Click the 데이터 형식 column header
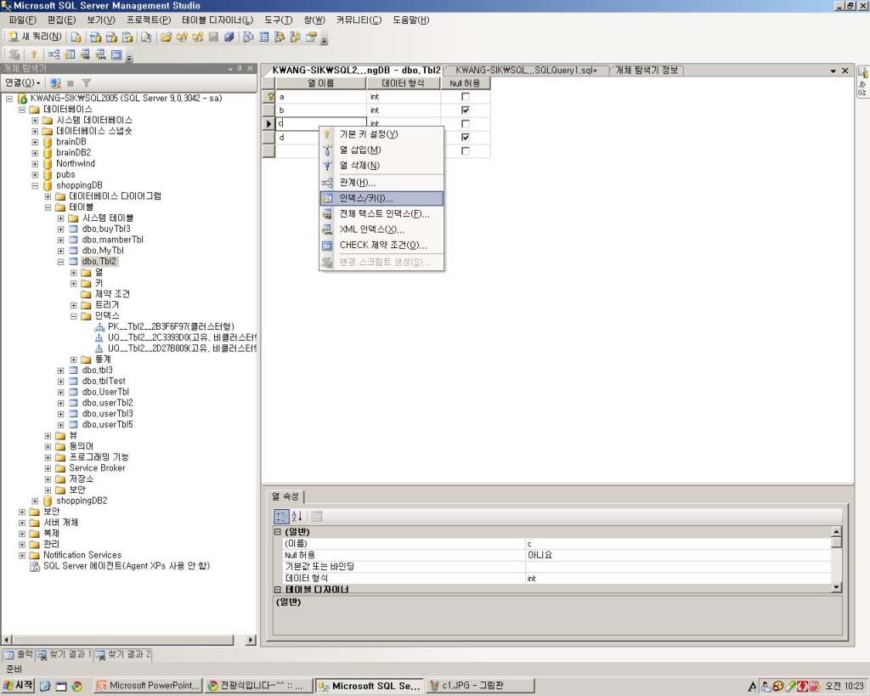Image resolution: width=870 pixels, height=696 pixels. pyautogui.click(x=404, y=83)
